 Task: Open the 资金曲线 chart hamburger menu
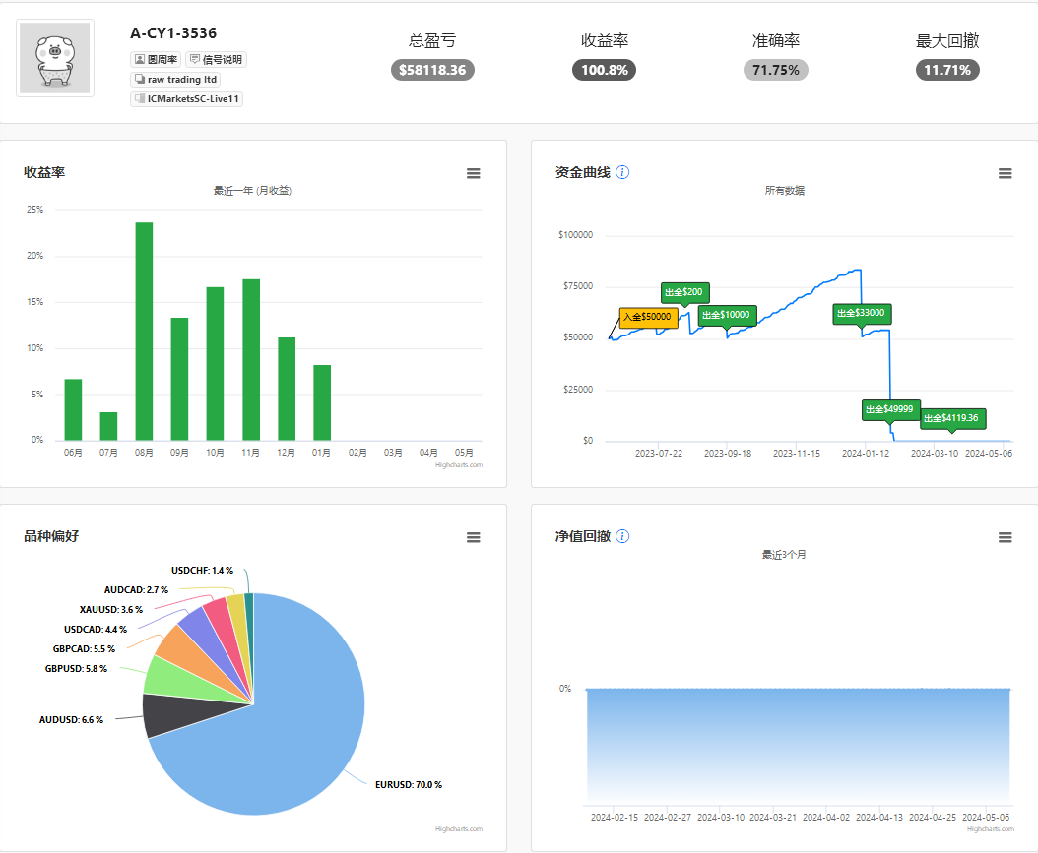pyautogui.click(x=1005, y=173)
